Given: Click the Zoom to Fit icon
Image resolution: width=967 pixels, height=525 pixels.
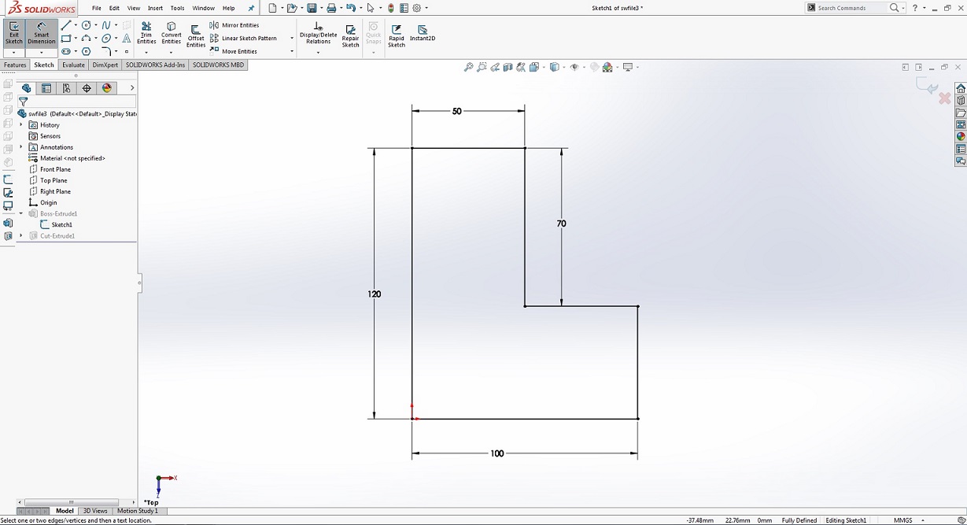Looking at the screenshot, I should [469, 68].
